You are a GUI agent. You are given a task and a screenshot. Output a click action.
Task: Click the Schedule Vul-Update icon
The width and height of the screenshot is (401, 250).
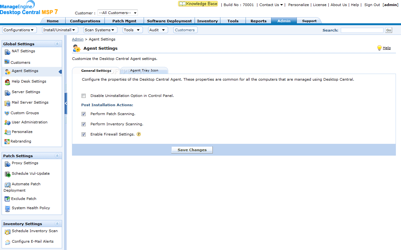tap(8, 174)
